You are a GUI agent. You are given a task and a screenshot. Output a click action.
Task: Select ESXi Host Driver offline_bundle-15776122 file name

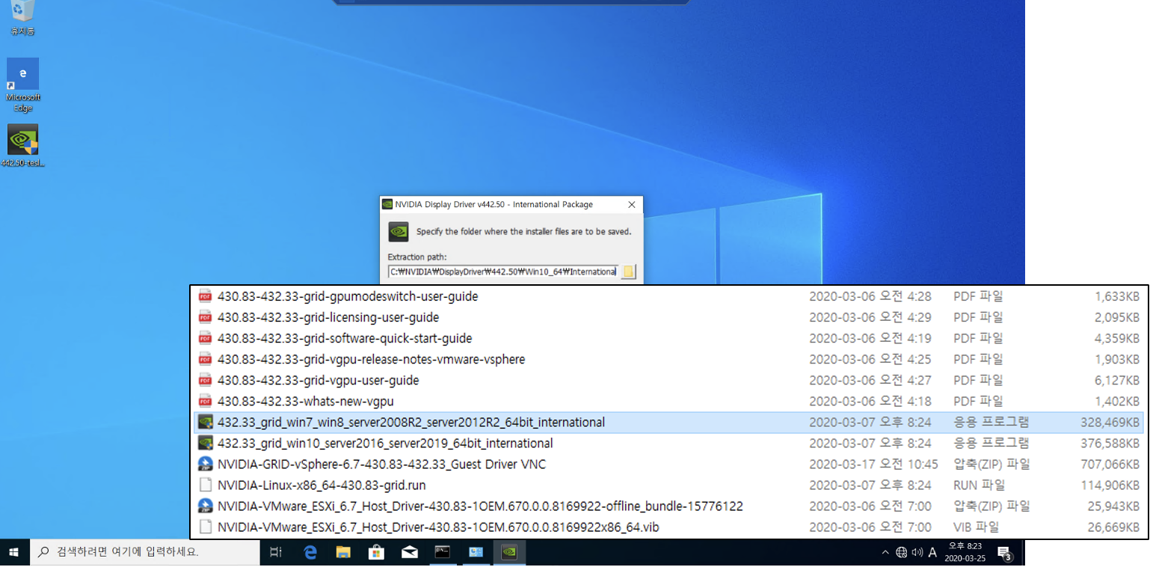(480, 506)
